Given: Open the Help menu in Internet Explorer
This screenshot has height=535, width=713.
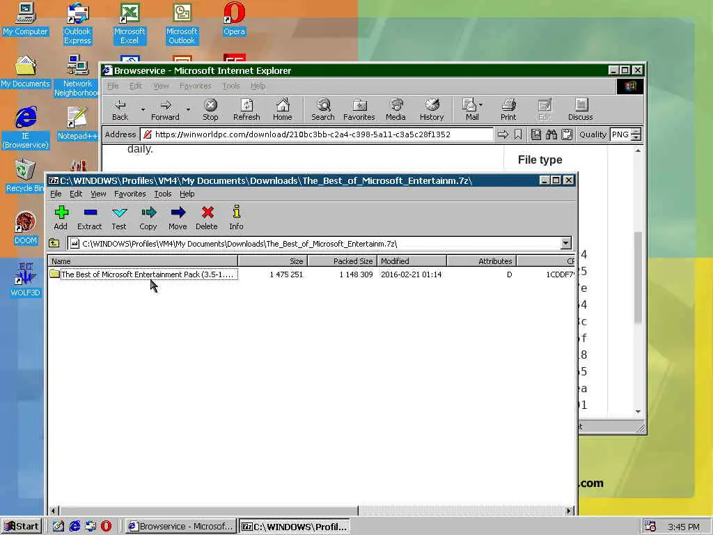Looking at the screenshot, I should [258, 86].
